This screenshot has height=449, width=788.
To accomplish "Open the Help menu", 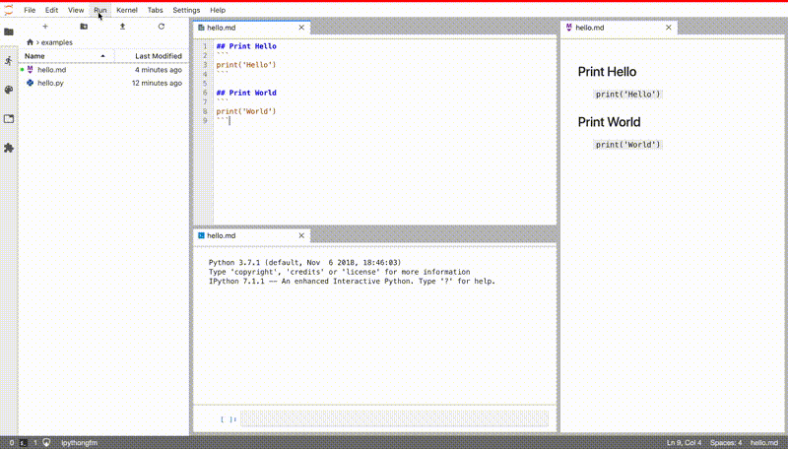I will coord(218,10).
